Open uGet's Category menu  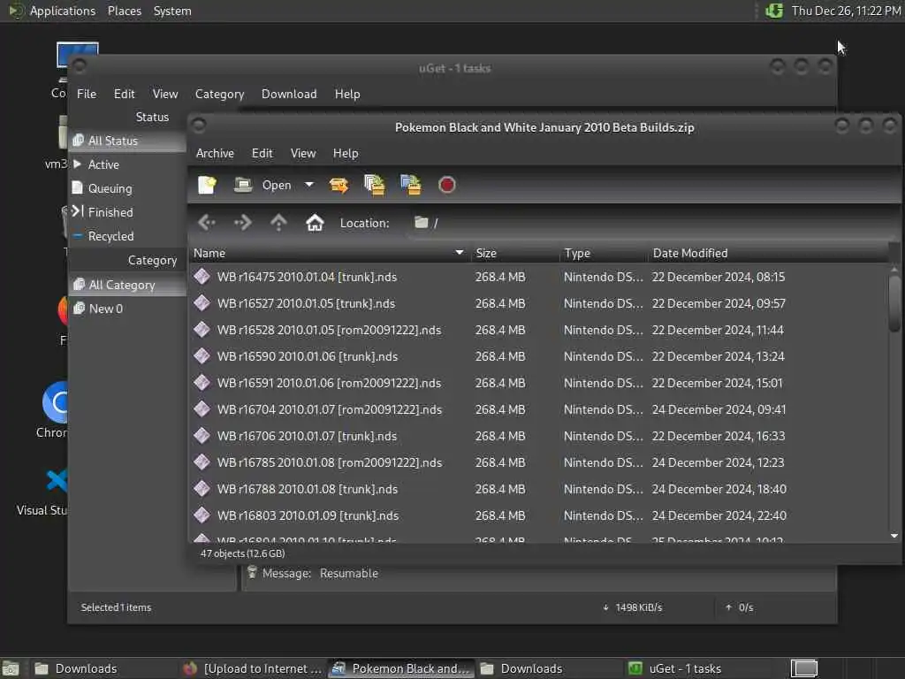point(219,94)
